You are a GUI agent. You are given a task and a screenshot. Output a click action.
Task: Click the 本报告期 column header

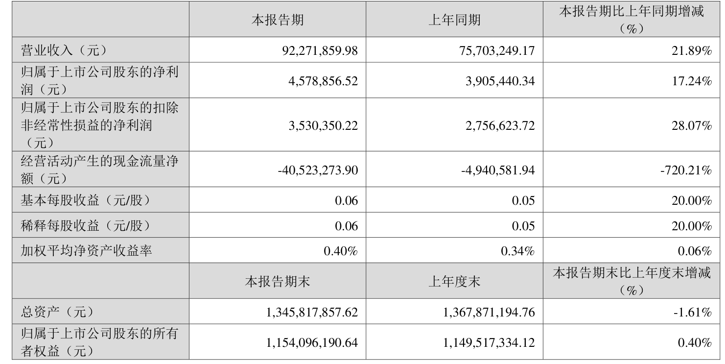pyautogui.click(x=277, y=20)
